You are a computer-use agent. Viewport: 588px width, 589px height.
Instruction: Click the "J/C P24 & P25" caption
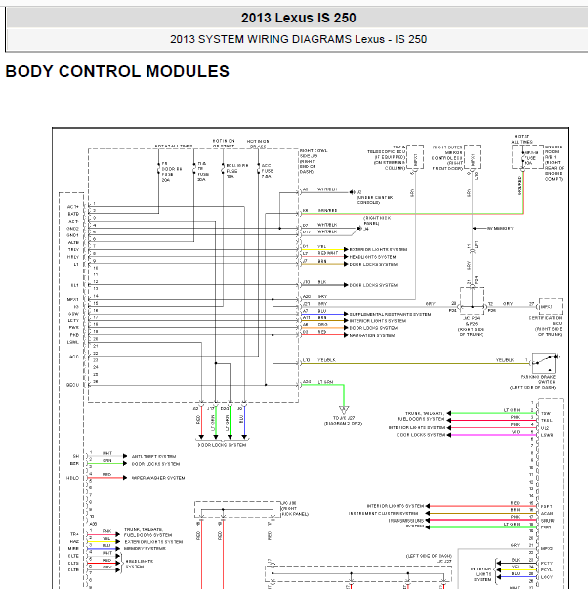coord(472,326)
